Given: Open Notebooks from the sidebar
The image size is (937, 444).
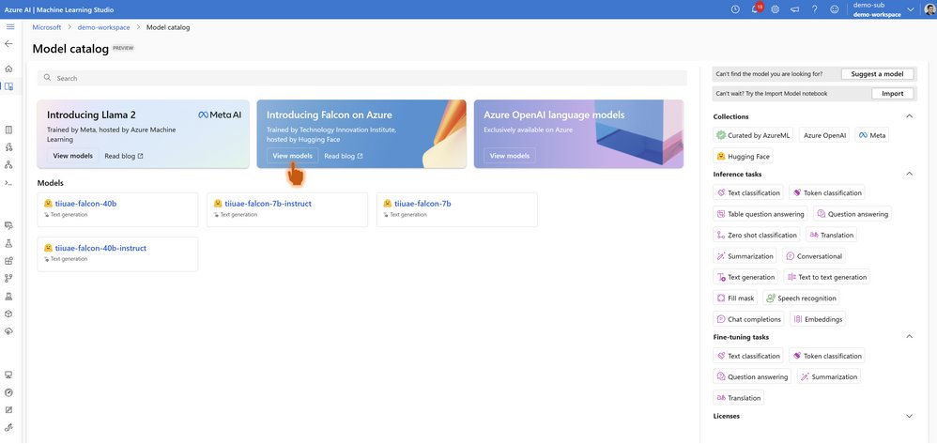Looking at the screenshot, I should [x=8, y=130].
